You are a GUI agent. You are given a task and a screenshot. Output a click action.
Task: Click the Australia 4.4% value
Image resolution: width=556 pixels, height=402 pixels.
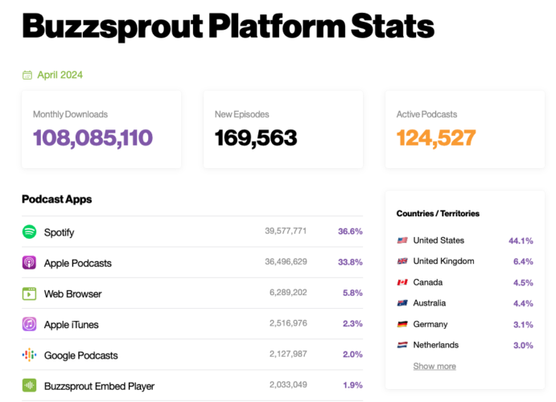click(523, 304)
